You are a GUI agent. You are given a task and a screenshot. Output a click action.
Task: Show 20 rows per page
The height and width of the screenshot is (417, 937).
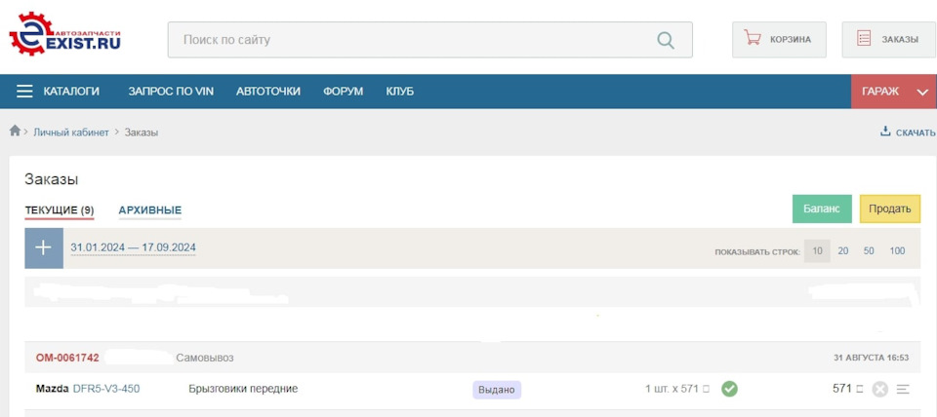[x=843, y=251]
